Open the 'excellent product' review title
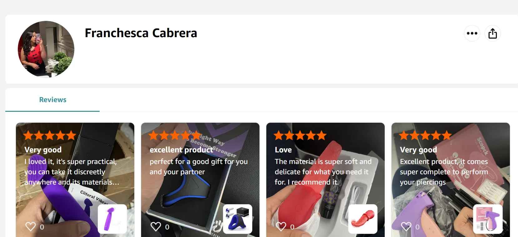The width and height of the screenshot is (518, 237). point(181,150)
